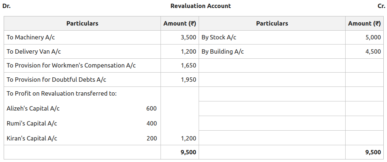
Task: Click Kiran's Capital A/c entry
Action: (32, 138)
